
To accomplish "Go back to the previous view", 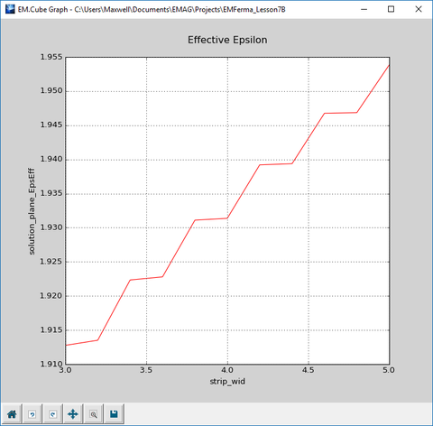I will pyautogui.click(x=32, y=414).
